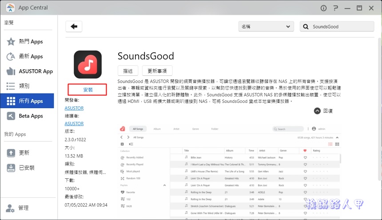Open the maintainer ASUSTOR link
382x220 pixels.
[74, 124]
